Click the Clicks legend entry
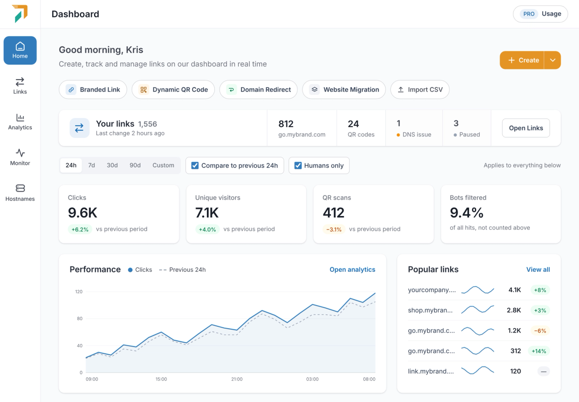Screen dimensions: 579x402 point(140,269)
